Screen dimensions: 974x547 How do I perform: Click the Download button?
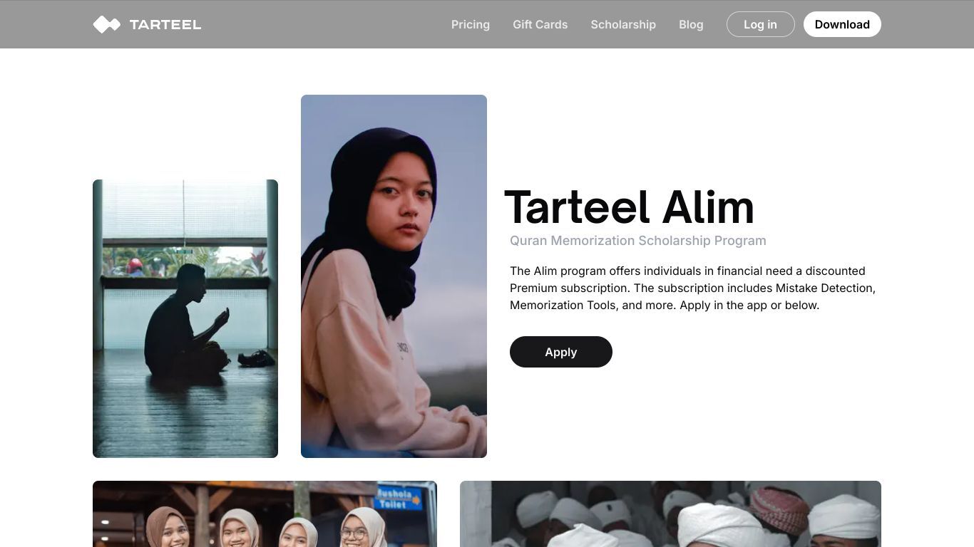pos(842,24)
